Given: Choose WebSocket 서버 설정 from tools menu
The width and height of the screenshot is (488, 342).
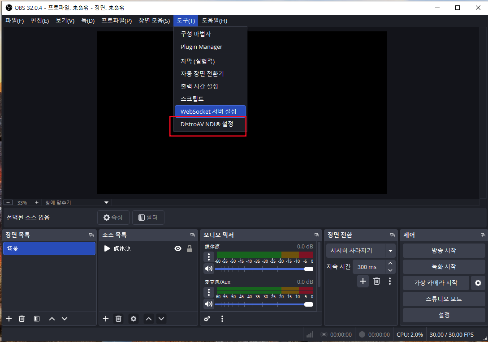Looking at the screenshot, I should click(x=208, y=111).
